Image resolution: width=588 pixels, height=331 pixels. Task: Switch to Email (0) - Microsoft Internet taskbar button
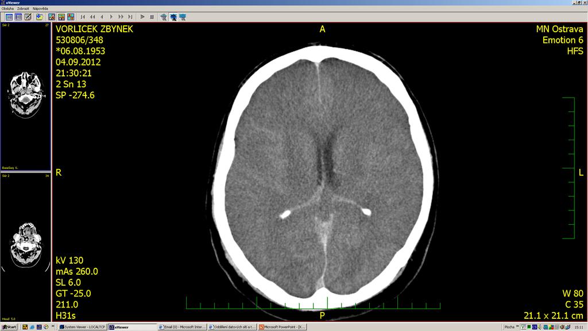(x=182, y=327)
